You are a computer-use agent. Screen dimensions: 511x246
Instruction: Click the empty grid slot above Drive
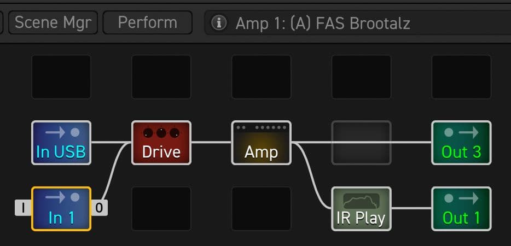pyautogui.click(x=161, y=77)
